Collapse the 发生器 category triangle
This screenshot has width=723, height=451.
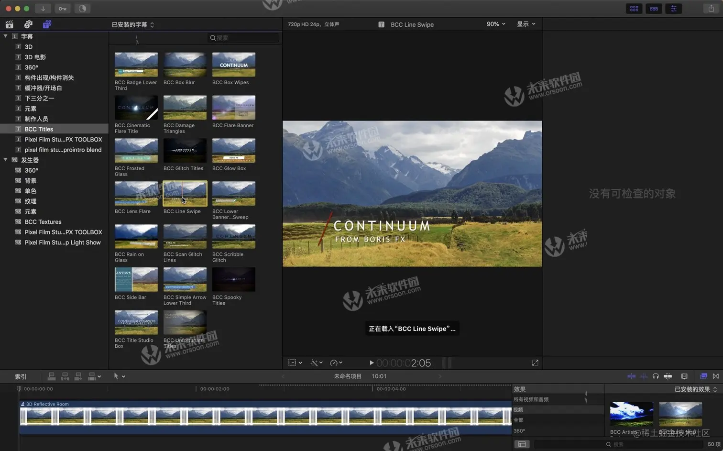point(5,160)
